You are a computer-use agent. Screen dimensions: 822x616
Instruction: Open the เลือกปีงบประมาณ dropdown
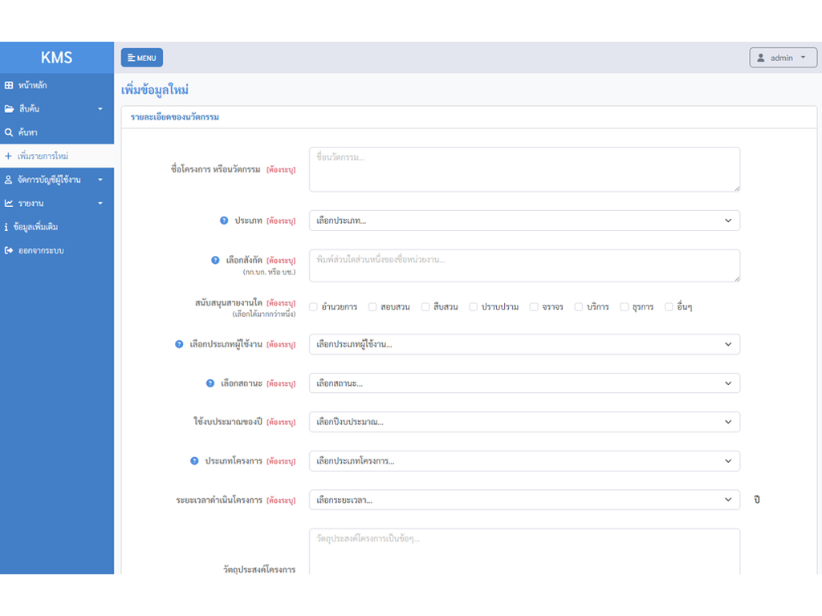524,422
